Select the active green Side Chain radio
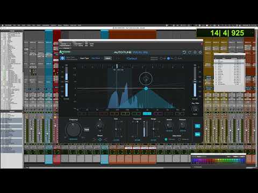Image resolution: width=258 pixels, height=193 pixels. tap(166, 139)
